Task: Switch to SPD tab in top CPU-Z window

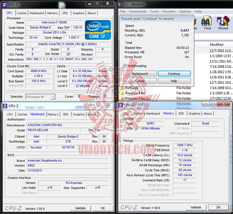Action: tap(65, 13)
